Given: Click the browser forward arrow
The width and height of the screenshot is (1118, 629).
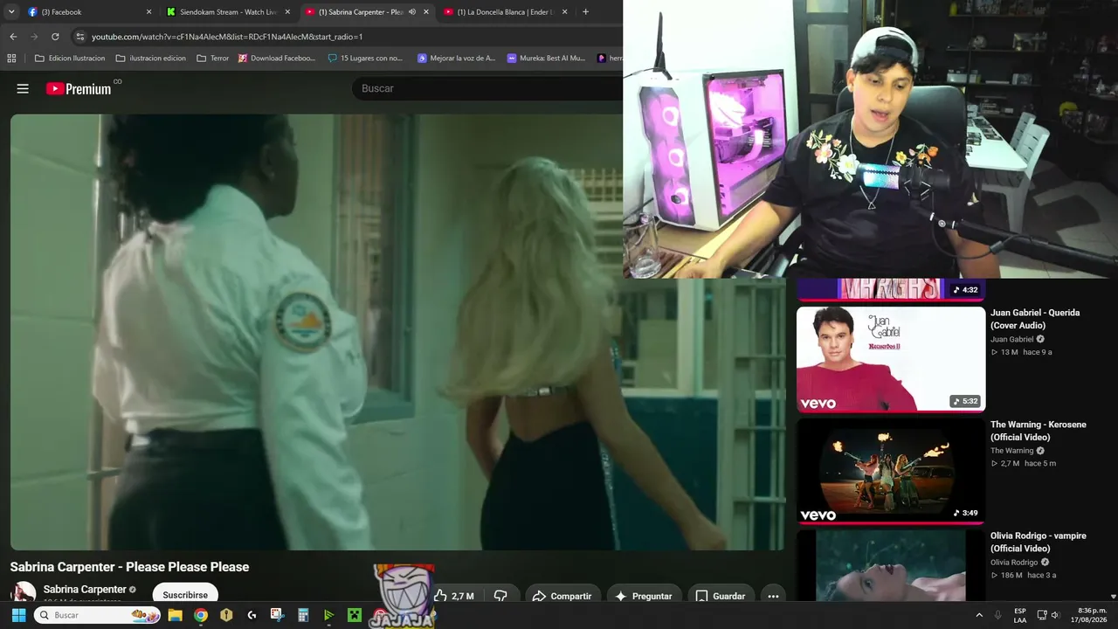Looking at the screenshot, I should pos(34,37).
